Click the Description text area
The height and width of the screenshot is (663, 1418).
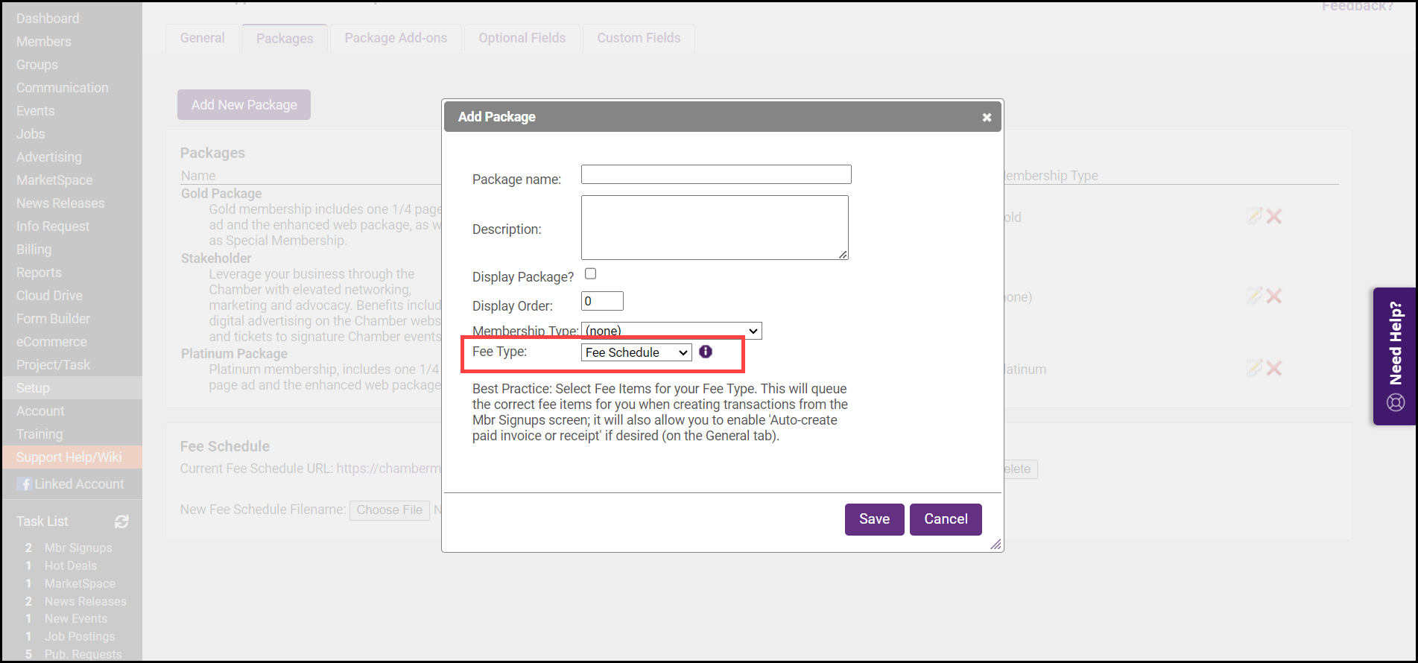pos(715,227)
